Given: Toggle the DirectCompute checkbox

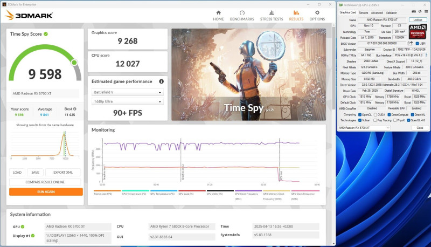Looking at the screenshot, I should [x=389, y=115].
